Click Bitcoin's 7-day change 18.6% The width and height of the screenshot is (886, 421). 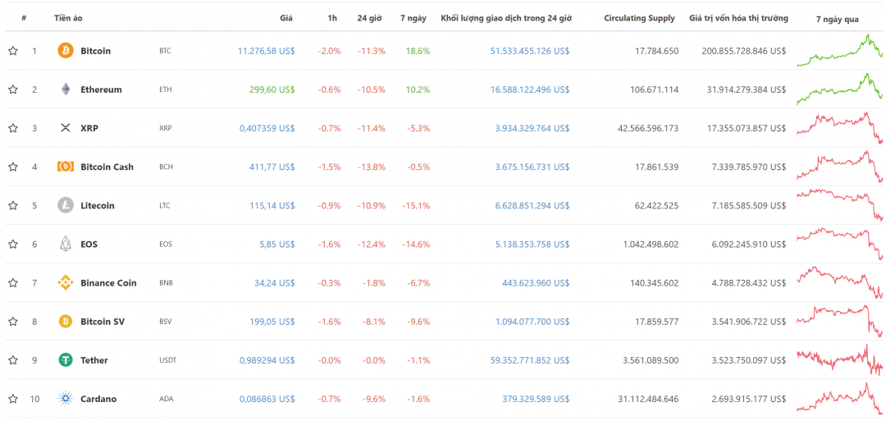(x=418, y=51)
